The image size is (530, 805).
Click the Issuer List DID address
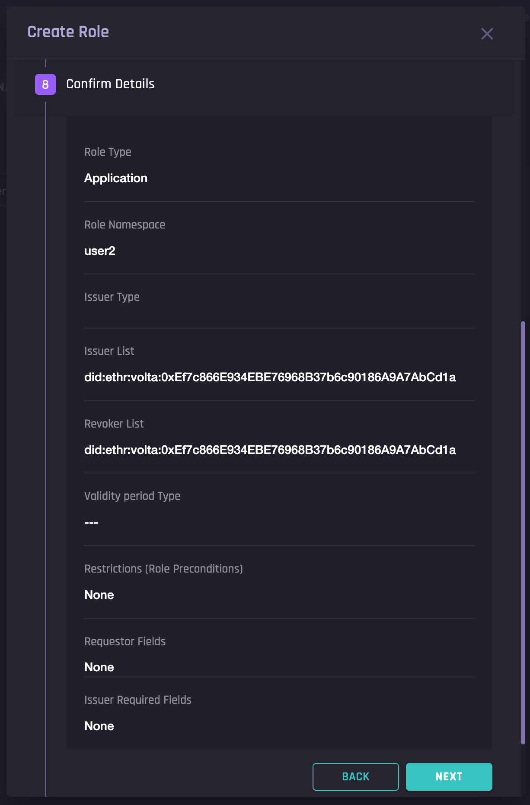tap(270, 377)
